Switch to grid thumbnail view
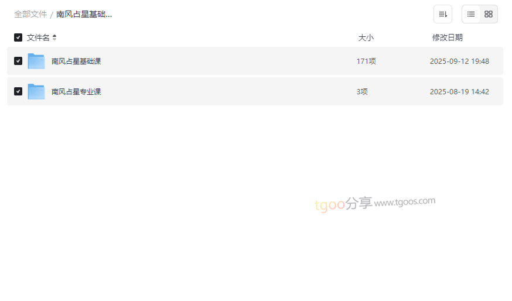The width and height of the screenshot is (512, 301). [489, 14]
